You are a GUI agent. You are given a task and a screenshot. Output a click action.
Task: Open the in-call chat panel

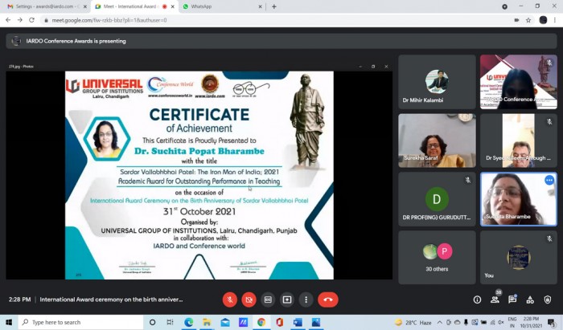pos(512,299)
